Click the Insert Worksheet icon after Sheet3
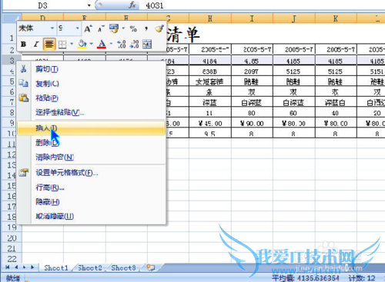This screenshot has height=282, width=385. point(151,267)
